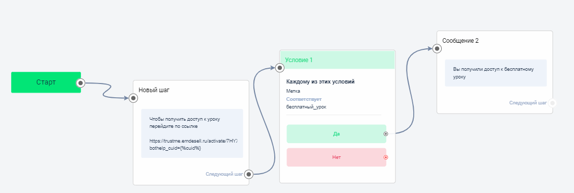
Task: Select the pink Нет branch button
Action: pyautogui.click(x=336, y=157)
